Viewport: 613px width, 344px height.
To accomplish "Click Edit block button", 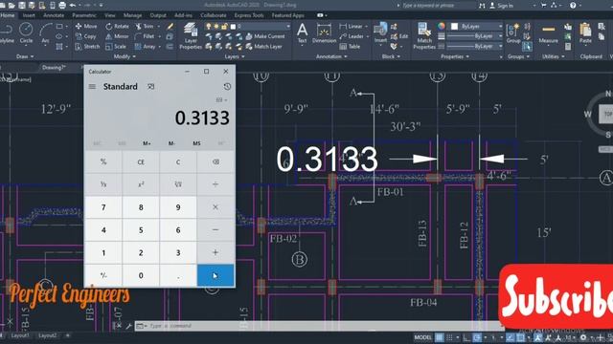I will click(x=399, y=36).
